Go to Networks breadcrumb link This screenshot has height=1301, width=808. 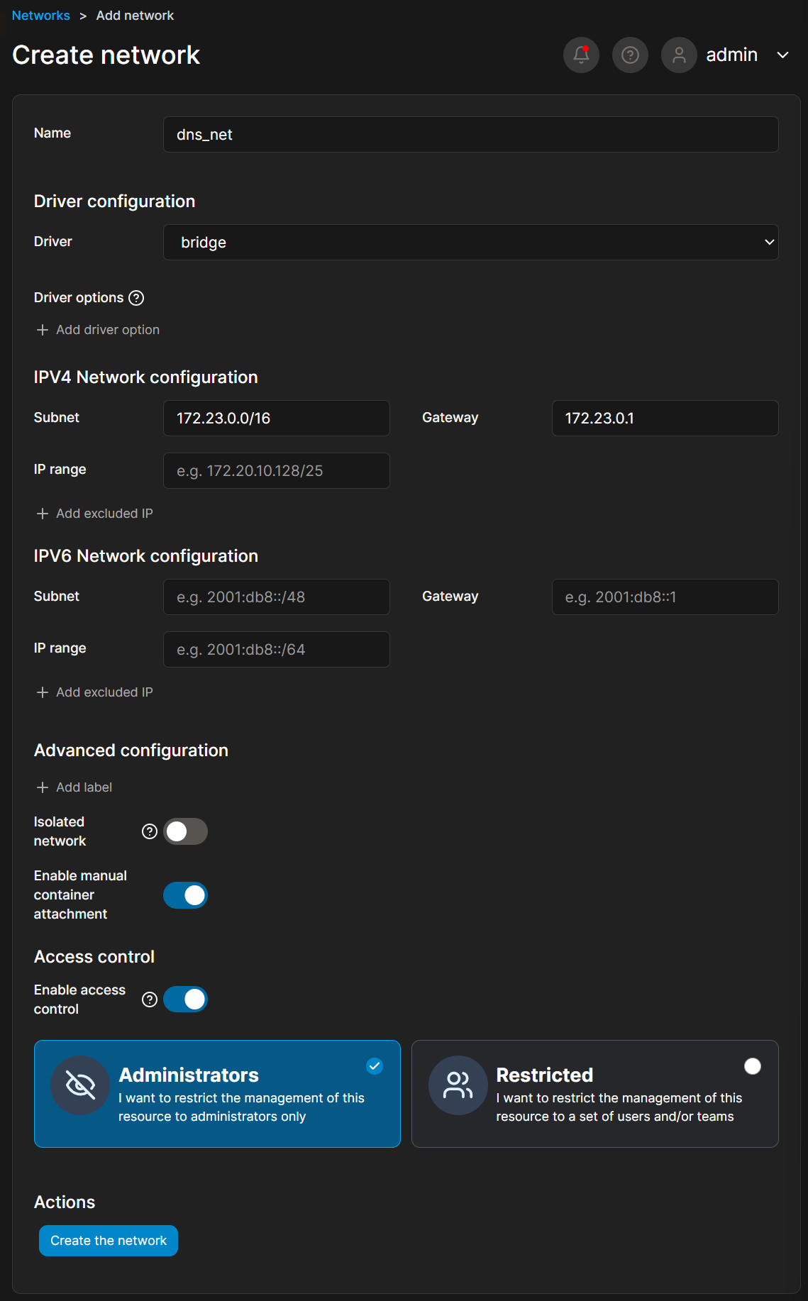click(x=41, y=16)
